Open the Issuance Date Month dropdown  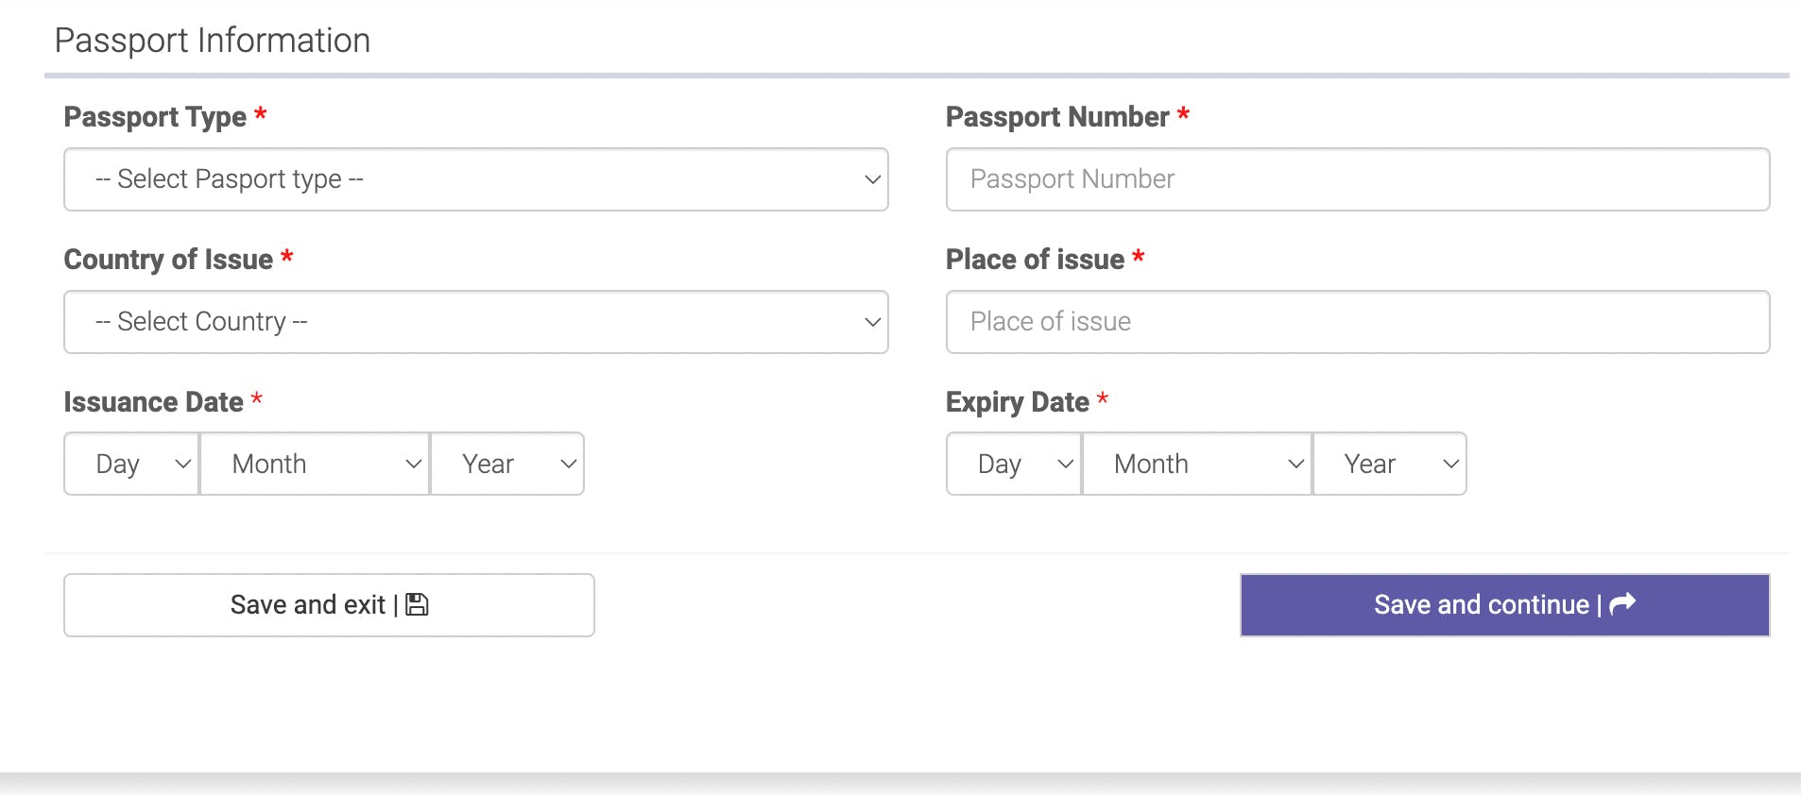[x=315, y=464]
